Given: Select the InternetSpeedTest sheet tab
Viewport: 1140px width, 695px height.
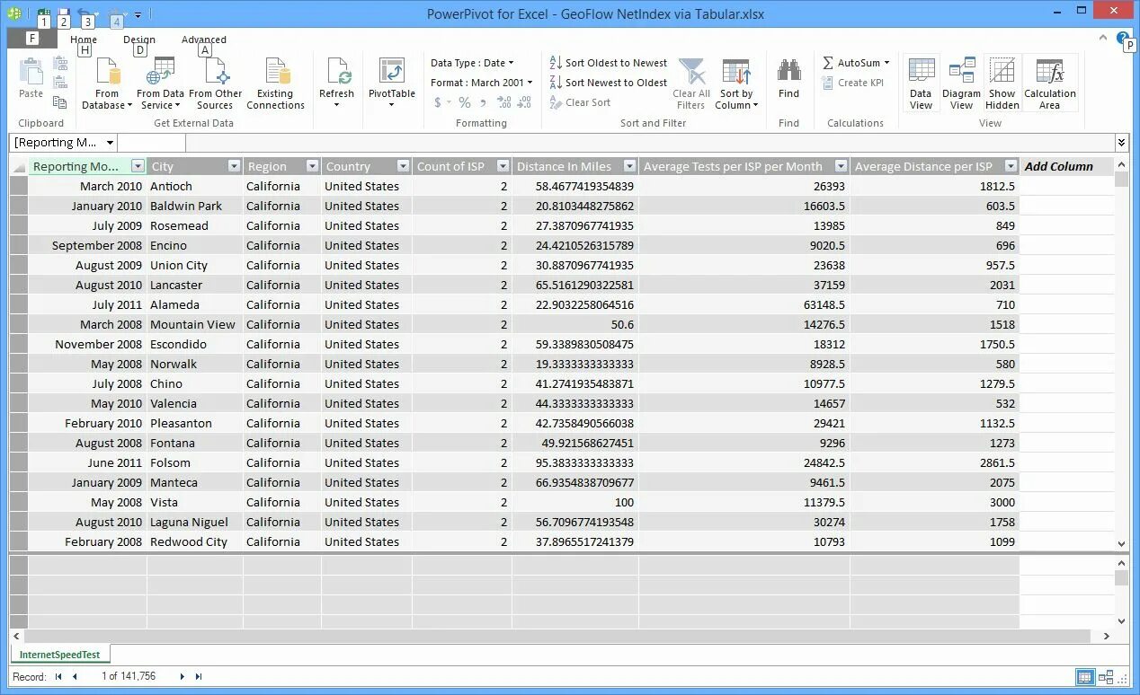Looking at the screenshot, I should [x=60, y=655].
